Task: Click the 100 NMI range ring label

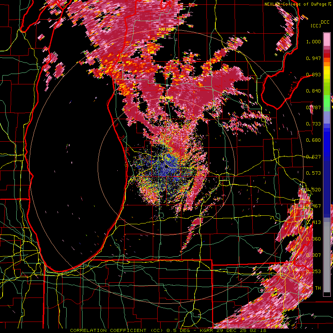Action: (x=166, y=29)
